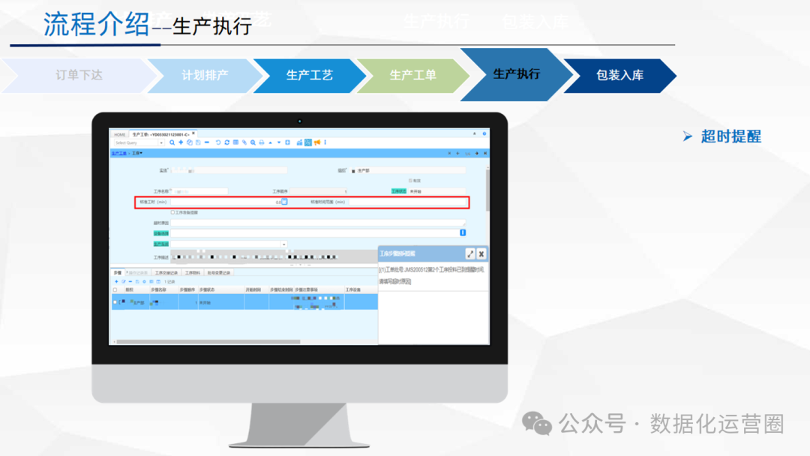Select the 工序交接记录 sub-tab

tap(166, 273)
